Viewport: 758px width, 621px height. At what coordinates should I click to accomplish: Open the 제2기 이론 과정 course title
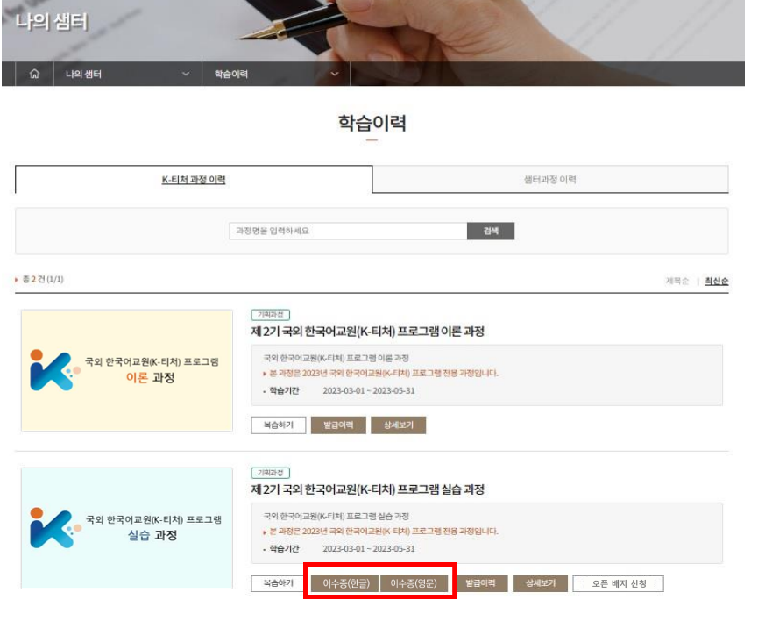coord(367,332)
